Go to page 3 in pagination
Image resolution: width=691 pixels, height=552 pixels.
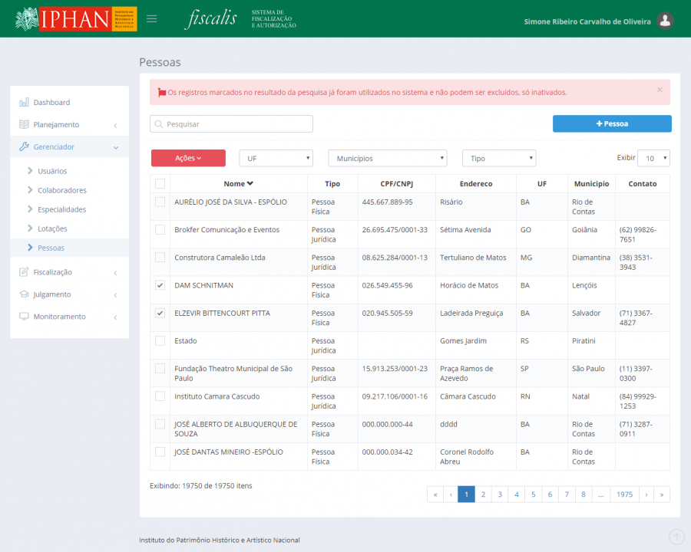[500, 495]
